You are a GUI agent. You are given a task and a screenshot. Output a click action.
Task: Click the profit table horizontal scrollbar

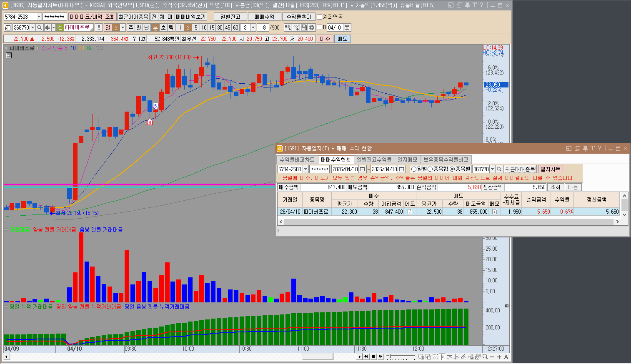tap(448, 222)
